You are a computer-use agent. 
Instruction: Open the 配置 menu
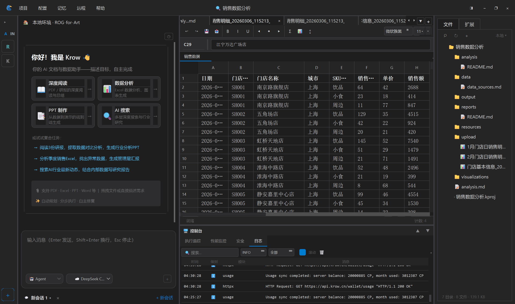pos(42,8)
